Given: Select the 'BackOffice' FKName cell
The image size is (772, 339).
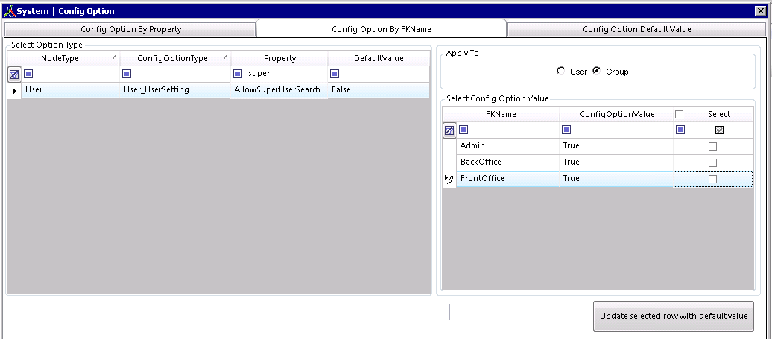Looking at the screenshot, I should 507,162.
